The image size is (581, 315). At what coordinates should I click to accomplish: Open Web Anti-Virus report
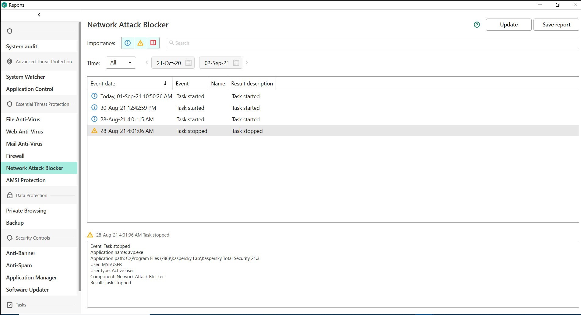coord(39,131)
